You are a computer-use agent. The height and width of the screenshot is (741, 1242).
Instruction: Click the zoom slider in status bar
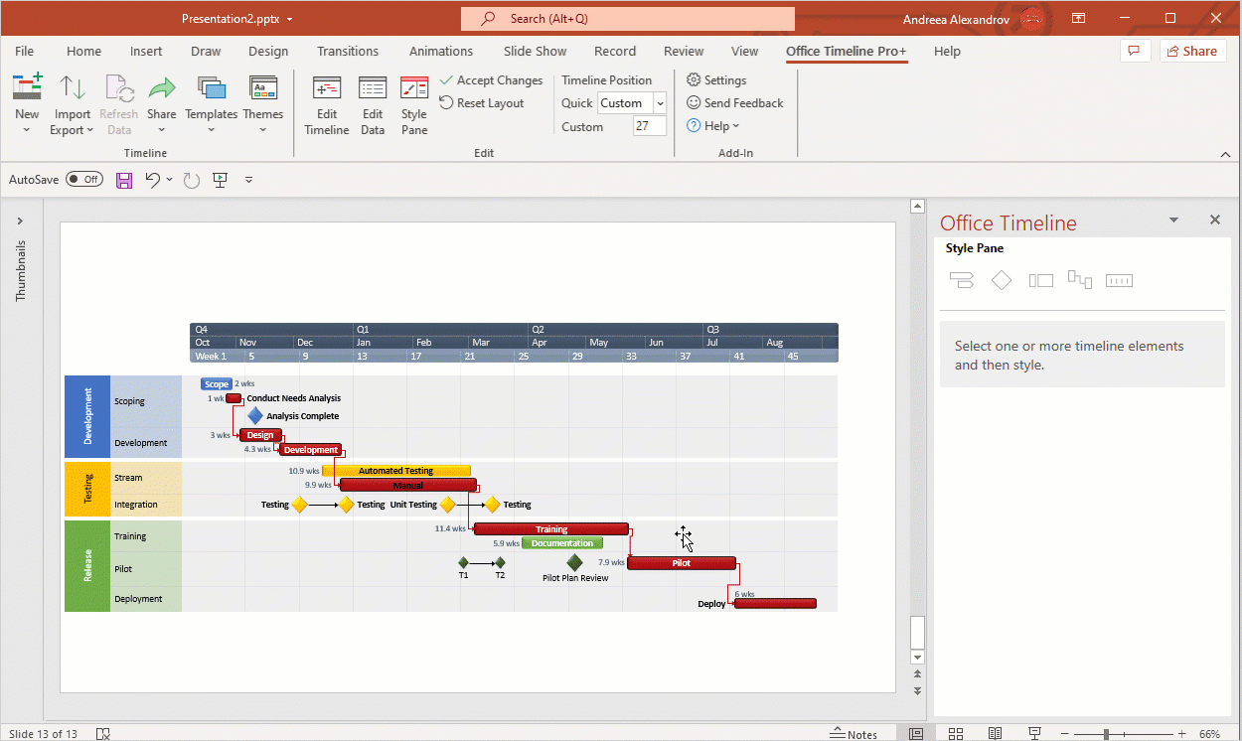click(x=1105, y=734)
